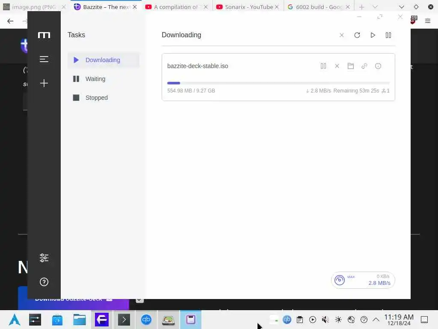Open clipboard tray icon
Viewport: 438px width, 329px height.
coord(300,320)
